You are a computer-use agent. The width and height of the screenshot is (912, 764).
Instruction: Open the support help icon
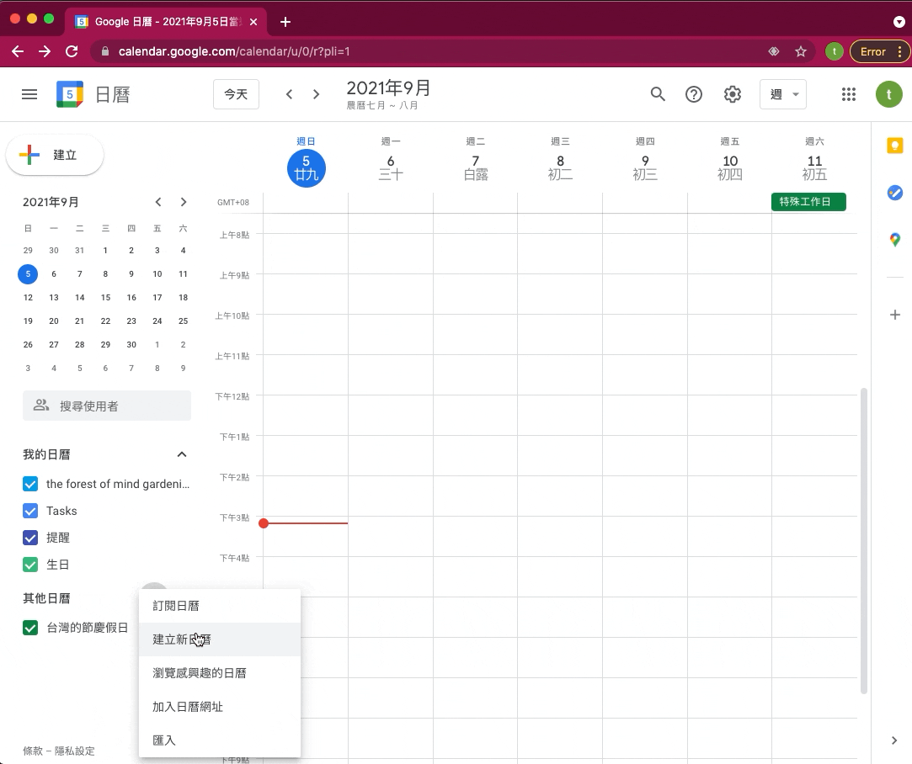pos(694,94)
